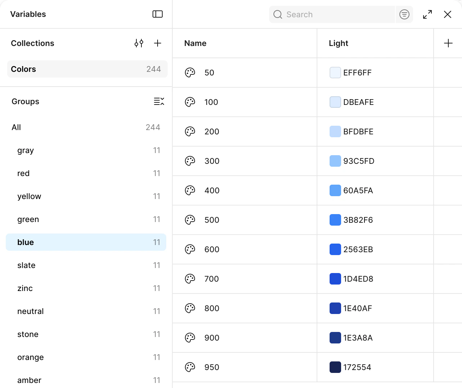Viewport: 462px width, 388px height.
Task: Open the 1E40AF color swatch
Action: pos(335,308)
